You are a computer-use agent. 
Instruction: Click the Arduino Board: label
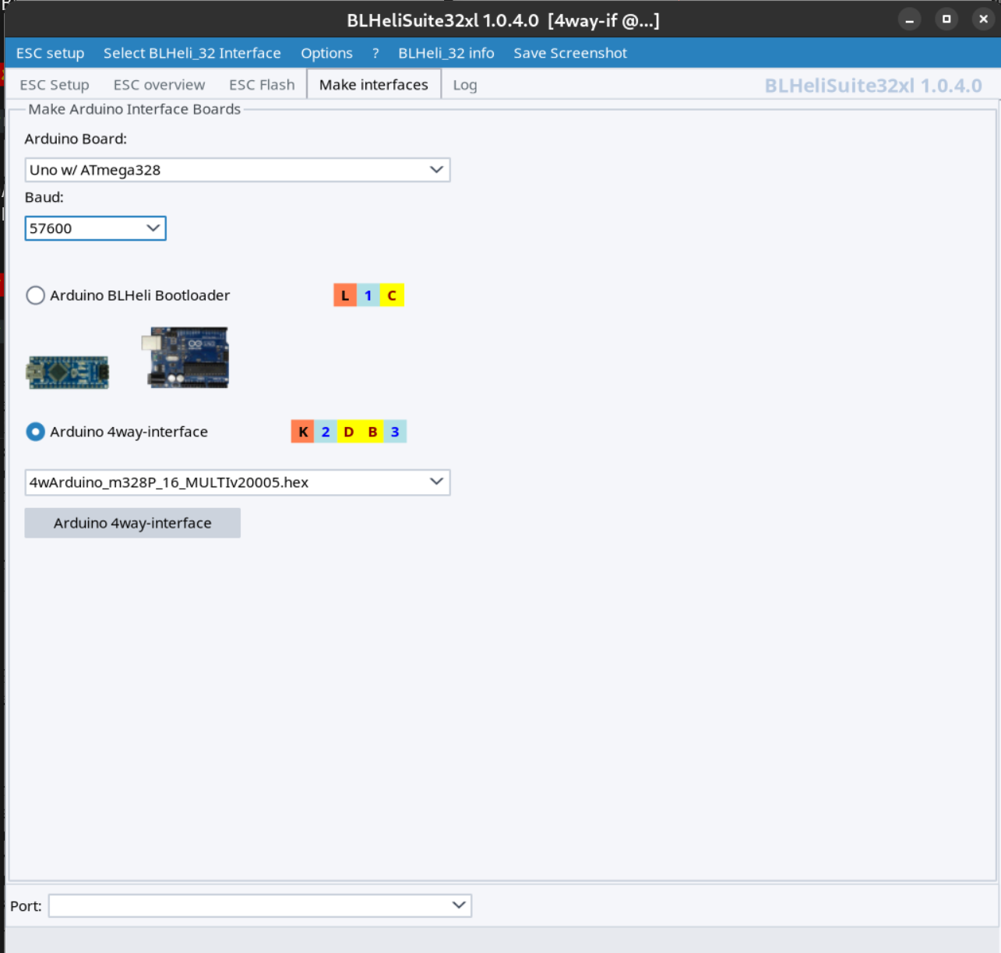76,139
